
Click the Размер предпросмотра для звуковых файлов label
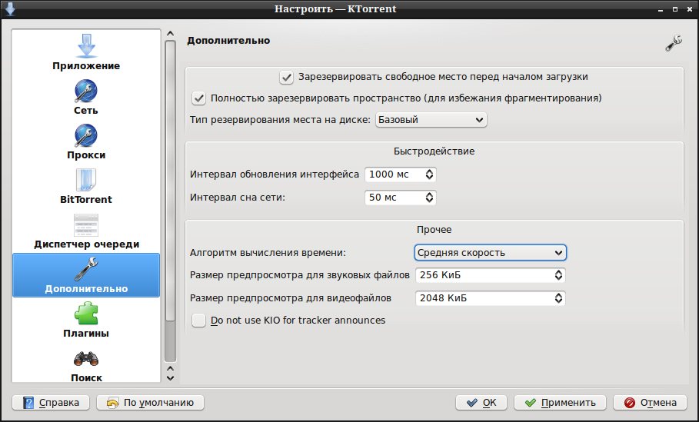[300, 275]
